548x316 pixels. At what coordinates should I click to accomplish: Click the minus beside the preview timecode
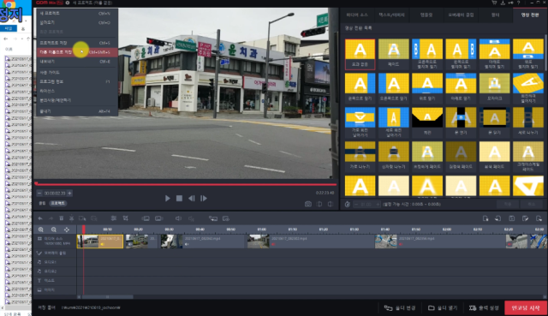coord(39,193)
